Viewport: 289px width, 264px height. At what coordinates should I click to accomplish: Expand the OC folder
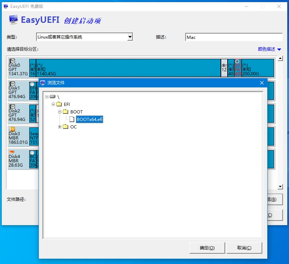click(60, 127)
